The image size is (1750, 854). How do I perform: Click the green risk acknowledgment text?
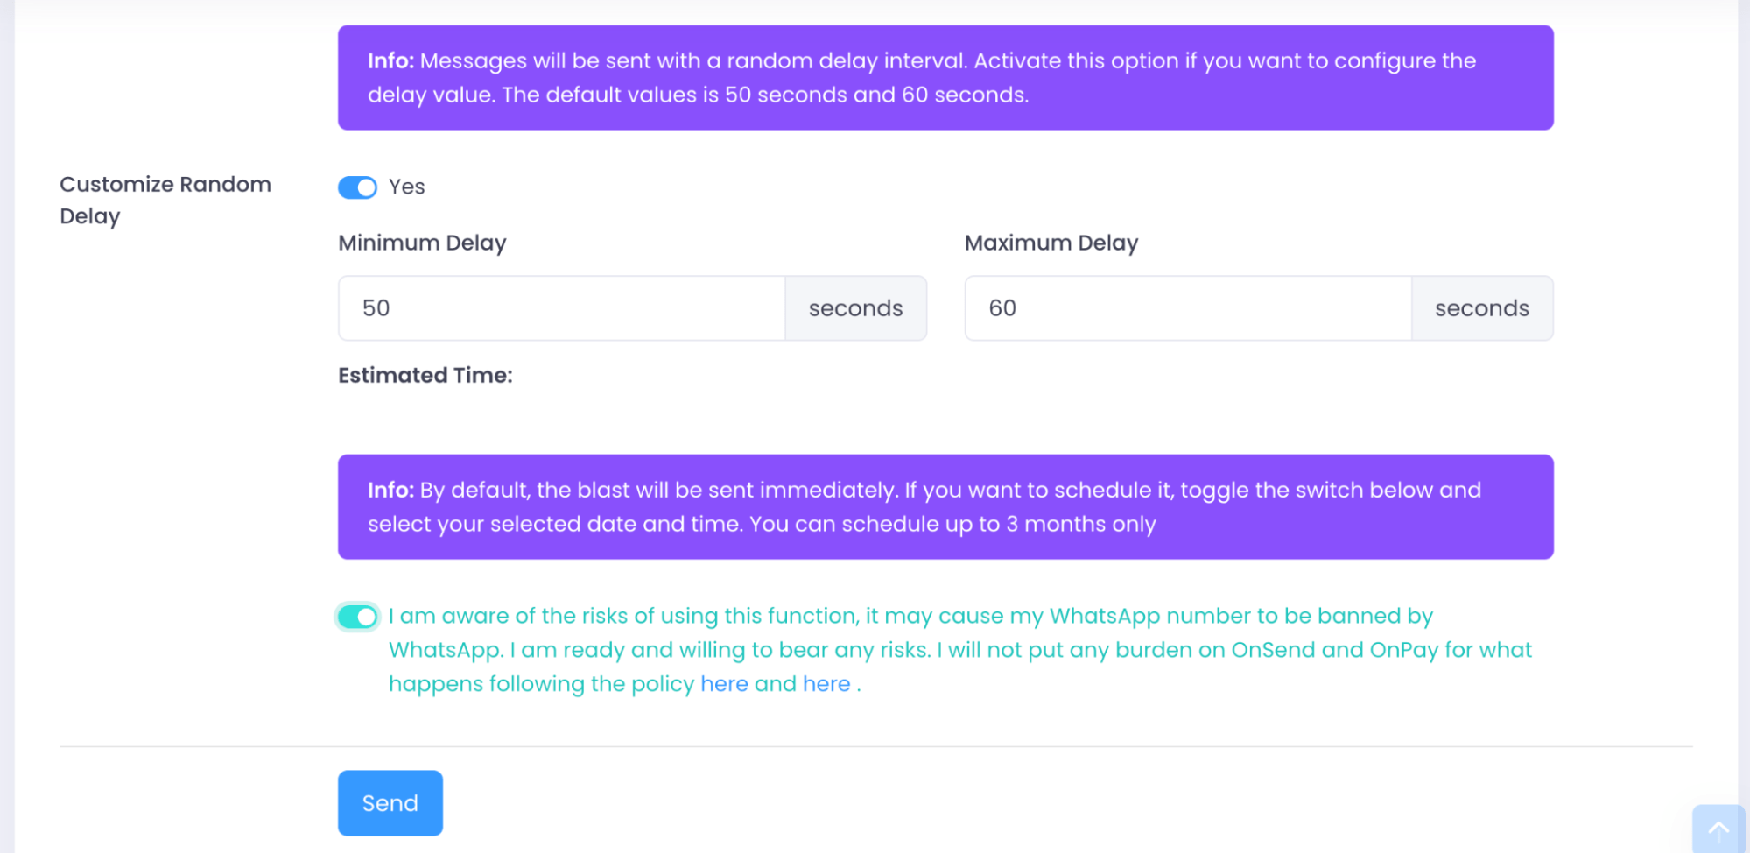pos(959,650)
